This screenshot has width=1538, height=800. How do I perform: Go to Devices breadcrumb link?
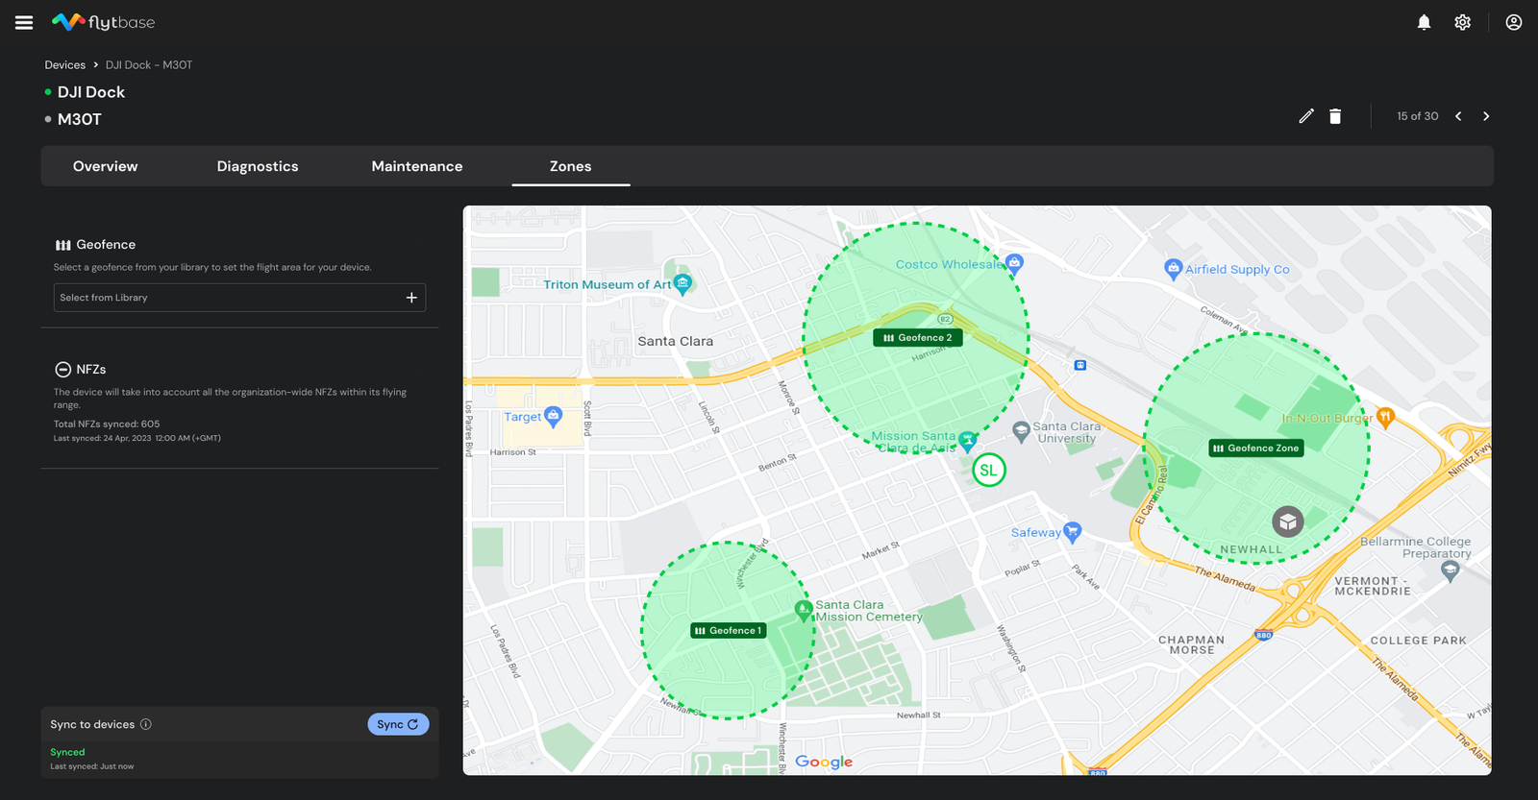(65, 65)
